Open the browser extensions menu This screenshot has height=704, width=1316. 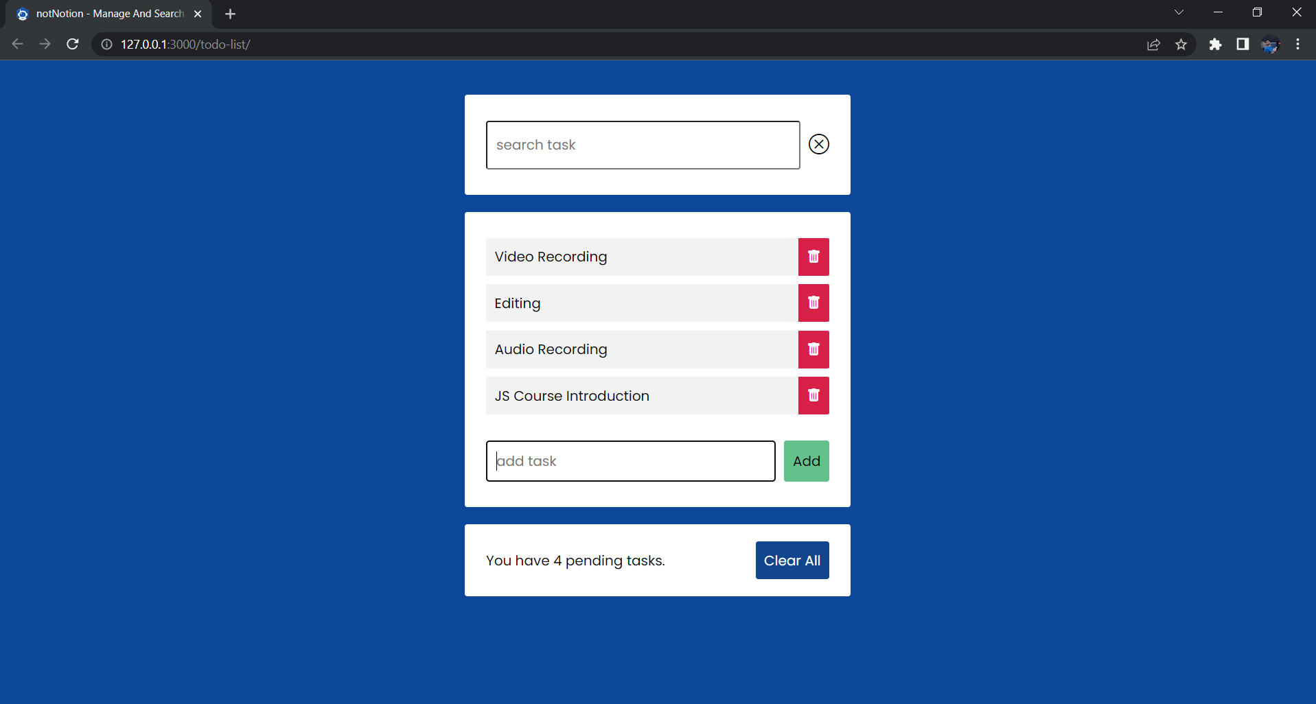tap(1215, 45)
